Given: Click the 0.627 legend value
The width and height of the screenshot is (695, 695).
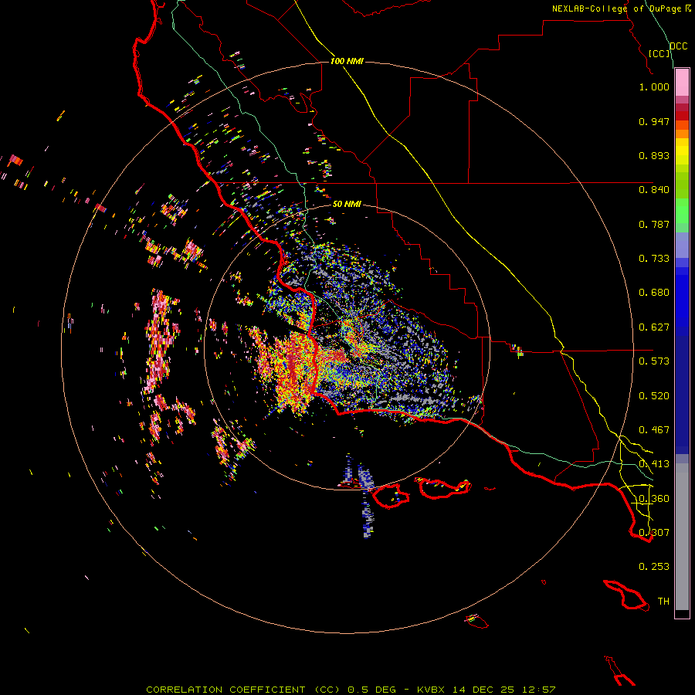Looking at the screenshot, I should pos(654,327).
